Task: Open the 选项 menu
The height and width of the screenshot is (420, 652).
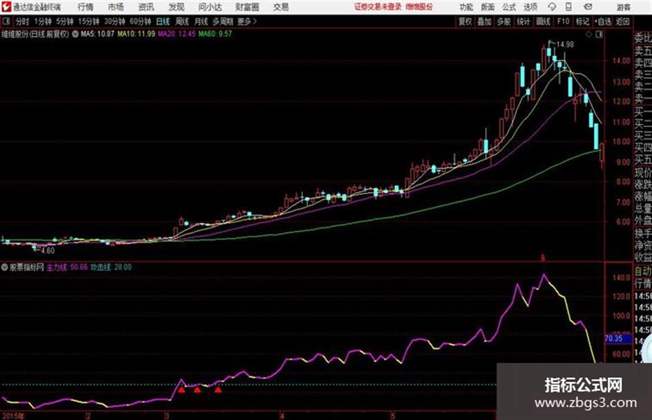Action: click(530, 7)
